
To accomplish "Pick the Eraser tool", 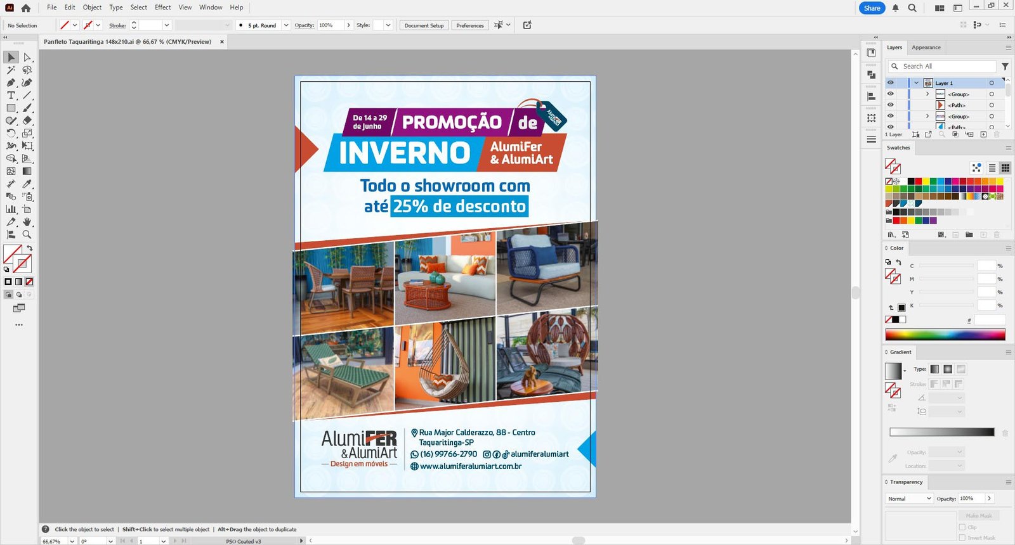I will [x=27, y=120].
